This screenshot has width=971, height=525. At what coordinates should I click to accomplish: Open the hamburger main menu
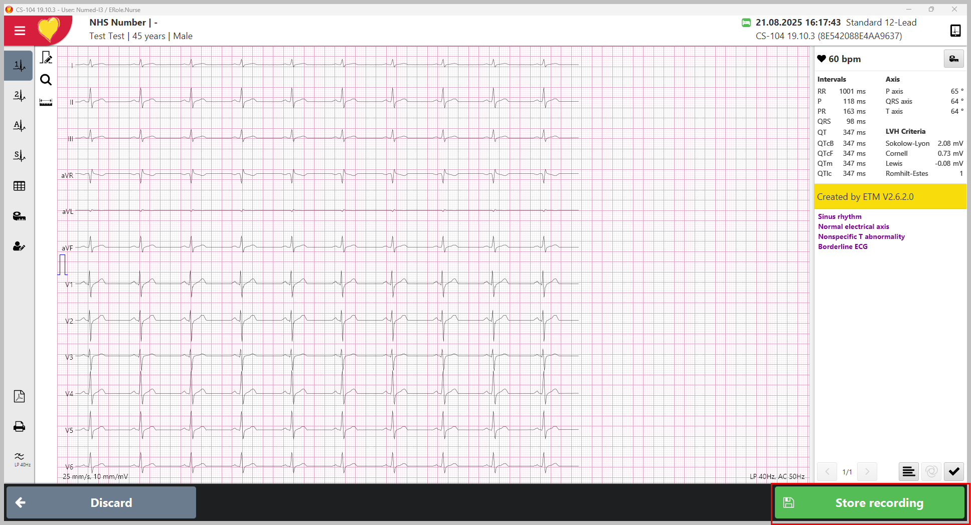20,31
